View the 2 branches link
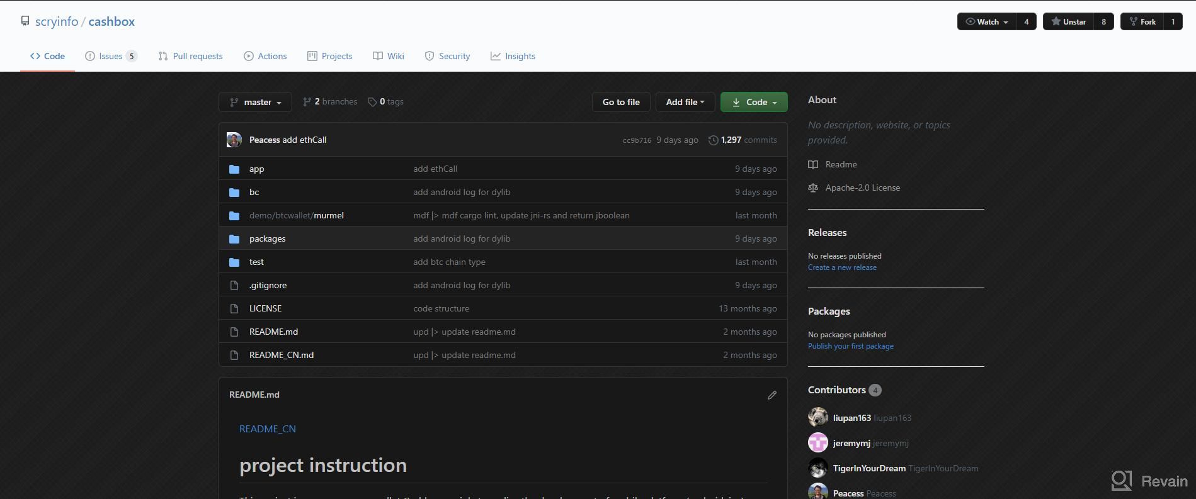 coord(330,101)
